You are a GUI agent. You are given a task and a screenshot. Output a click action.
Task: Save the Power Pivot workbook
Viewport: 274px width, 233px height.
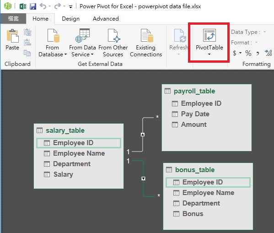tap(33, 6)
